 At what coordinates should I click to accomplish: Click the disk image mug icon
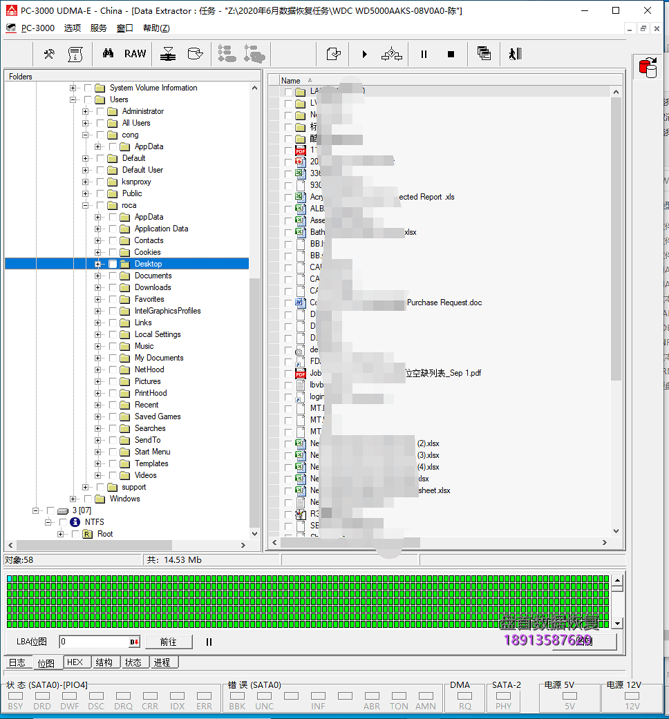click(196, 54)
